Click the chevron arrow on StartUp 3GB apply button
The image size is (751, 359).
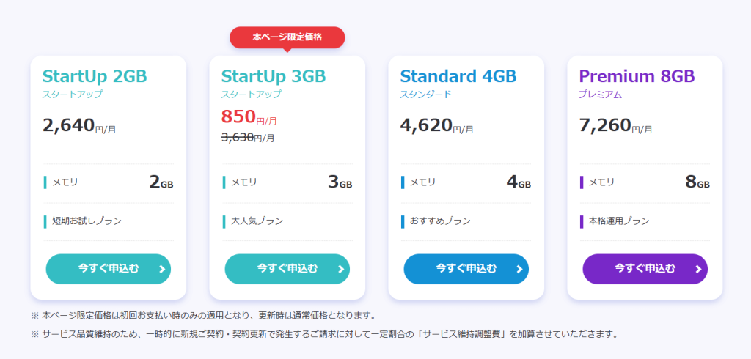click(341, 269)
